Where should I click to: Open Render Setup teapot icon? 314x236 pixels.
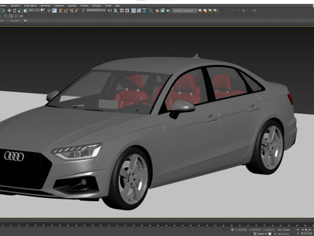point(157,10)
